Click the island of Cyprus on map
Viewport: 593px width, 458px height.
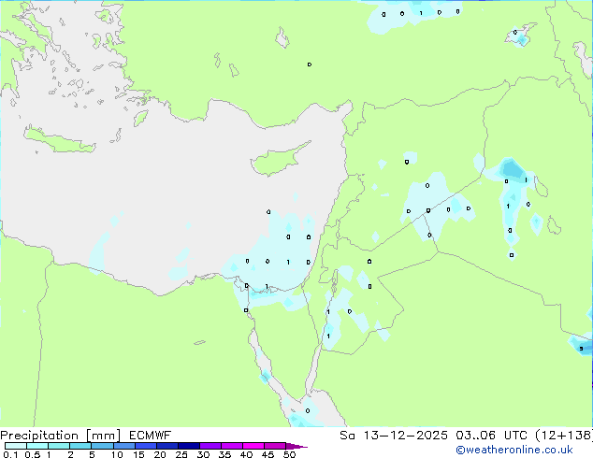278,161
